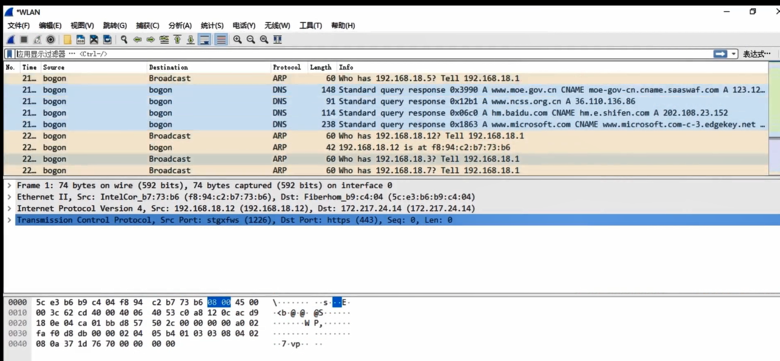This screenshot has height=361, width=780.
Task: Open the 工具(T) menu
Action: point(311,26)
